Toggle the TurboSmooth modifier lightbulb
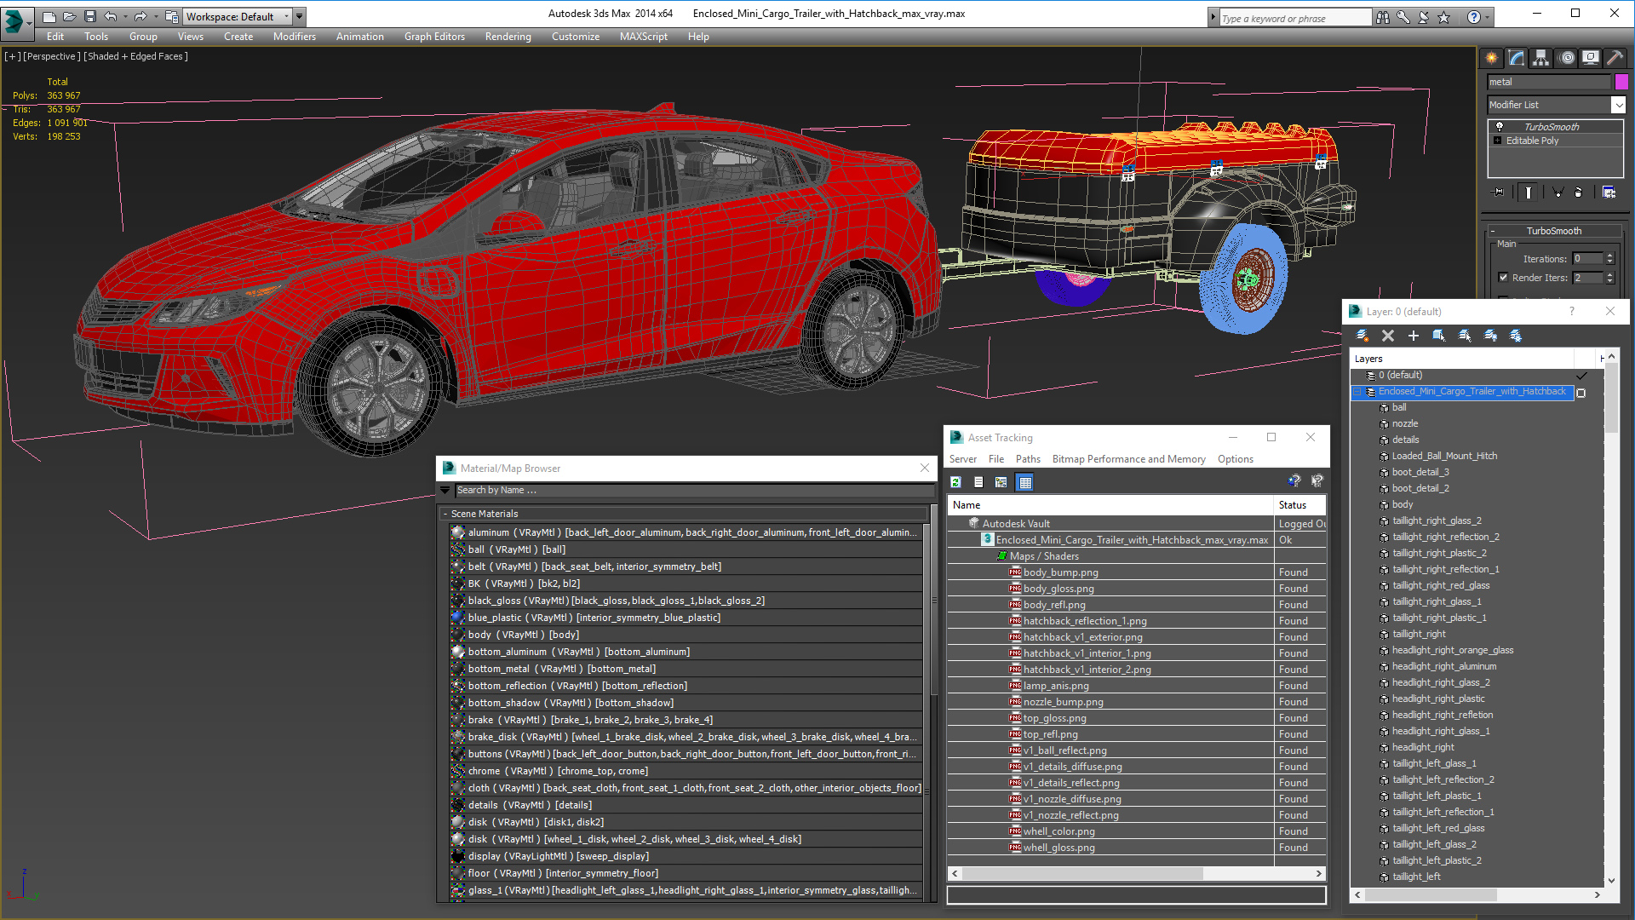Screen dimensions: 1635x920 coord(1500,126)
